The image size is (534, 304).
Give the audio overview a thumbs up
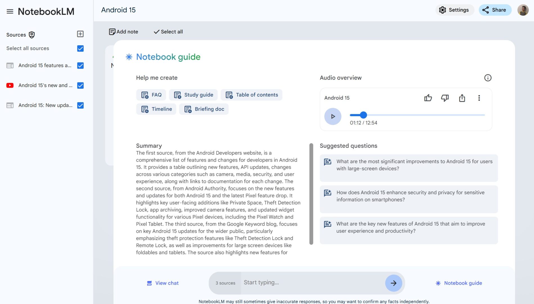(428, 98)
